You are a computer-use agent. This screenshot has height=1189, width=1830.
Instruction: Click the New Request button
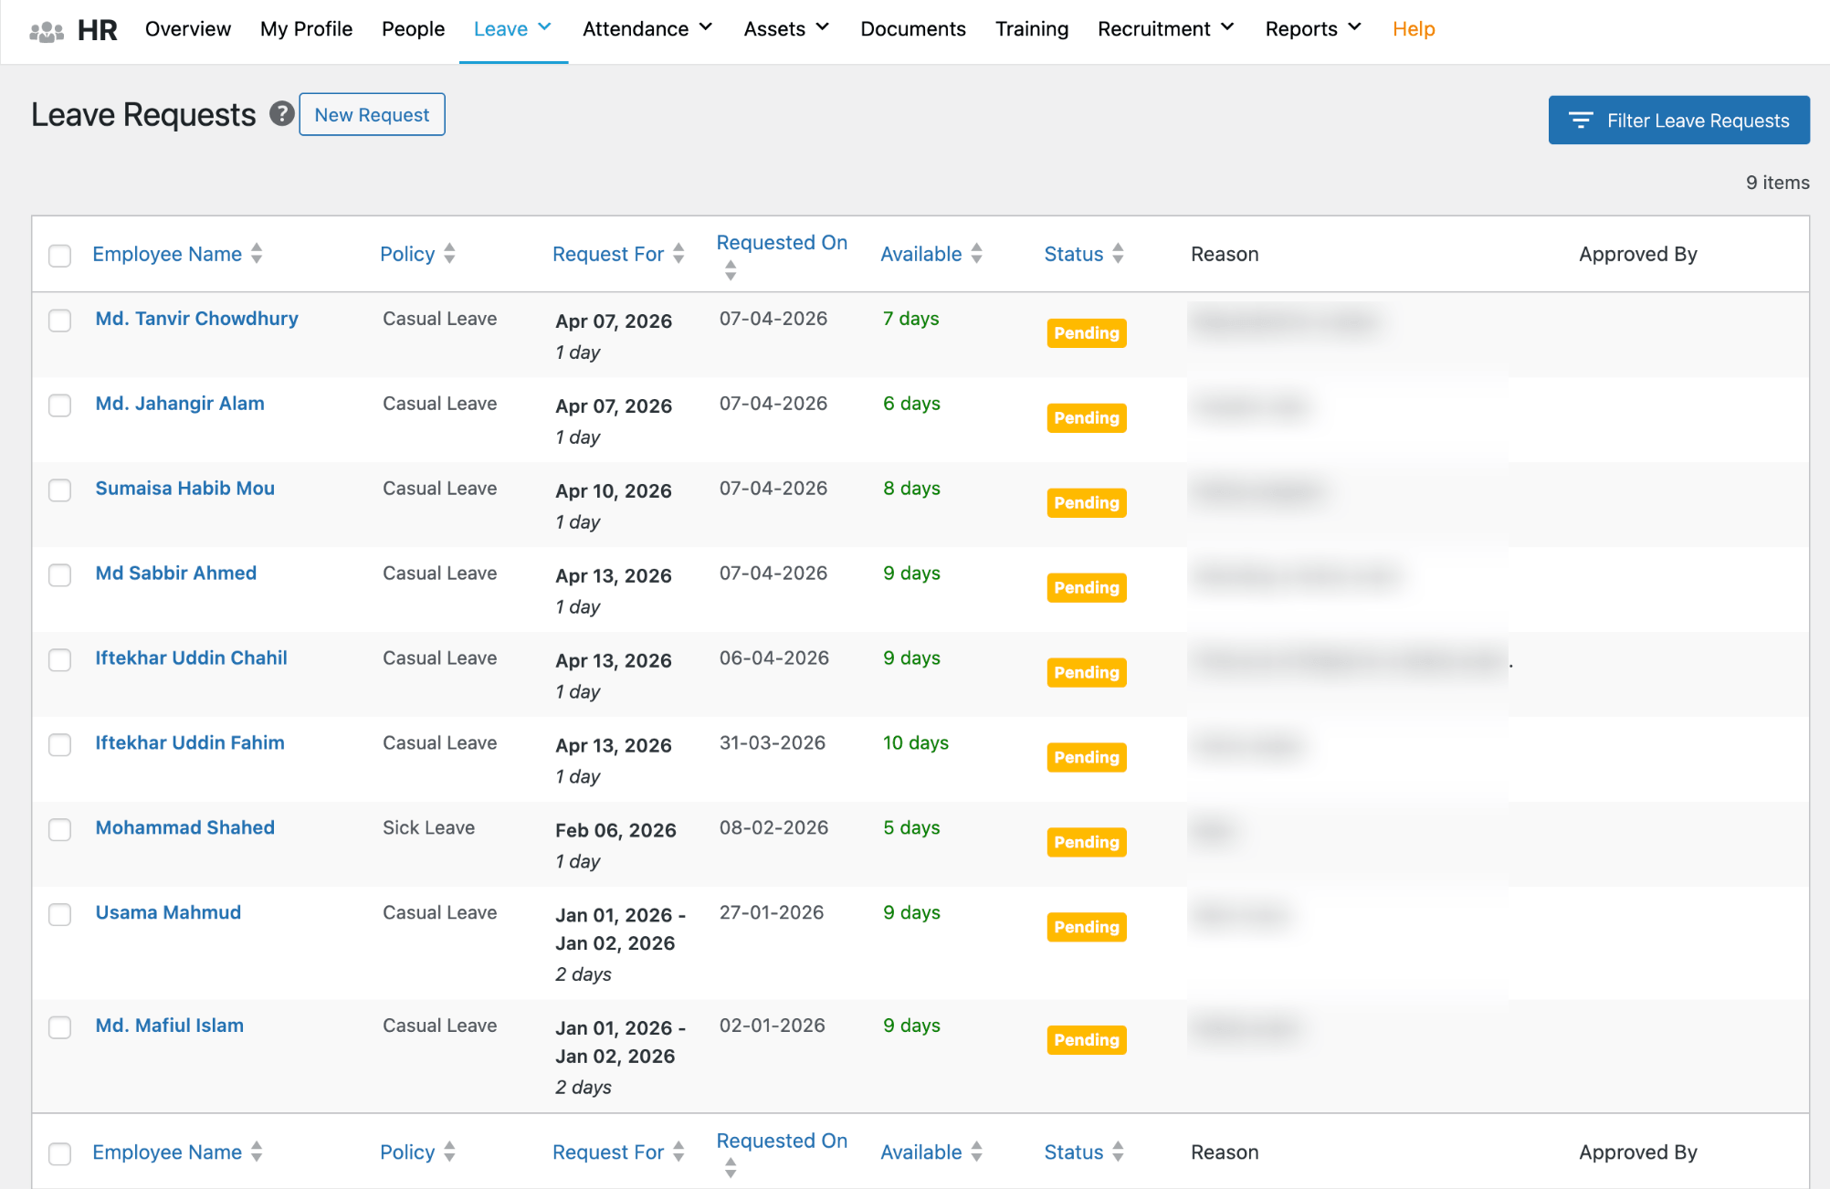[x=372, y=115]
